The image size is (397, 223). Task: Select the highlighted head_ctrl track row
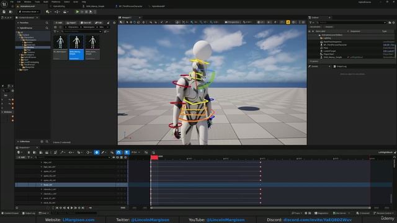tap(71, 185)
